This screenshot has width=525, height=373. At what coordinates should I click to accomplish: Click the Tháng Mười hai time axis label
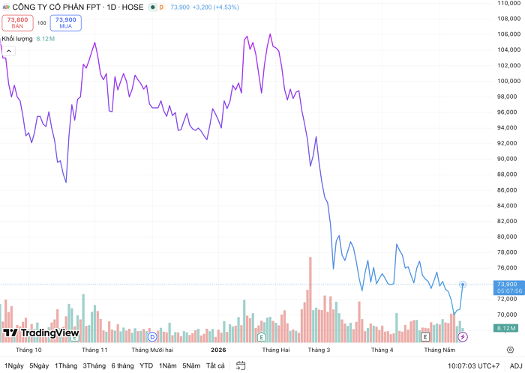(x=152, y=350)
